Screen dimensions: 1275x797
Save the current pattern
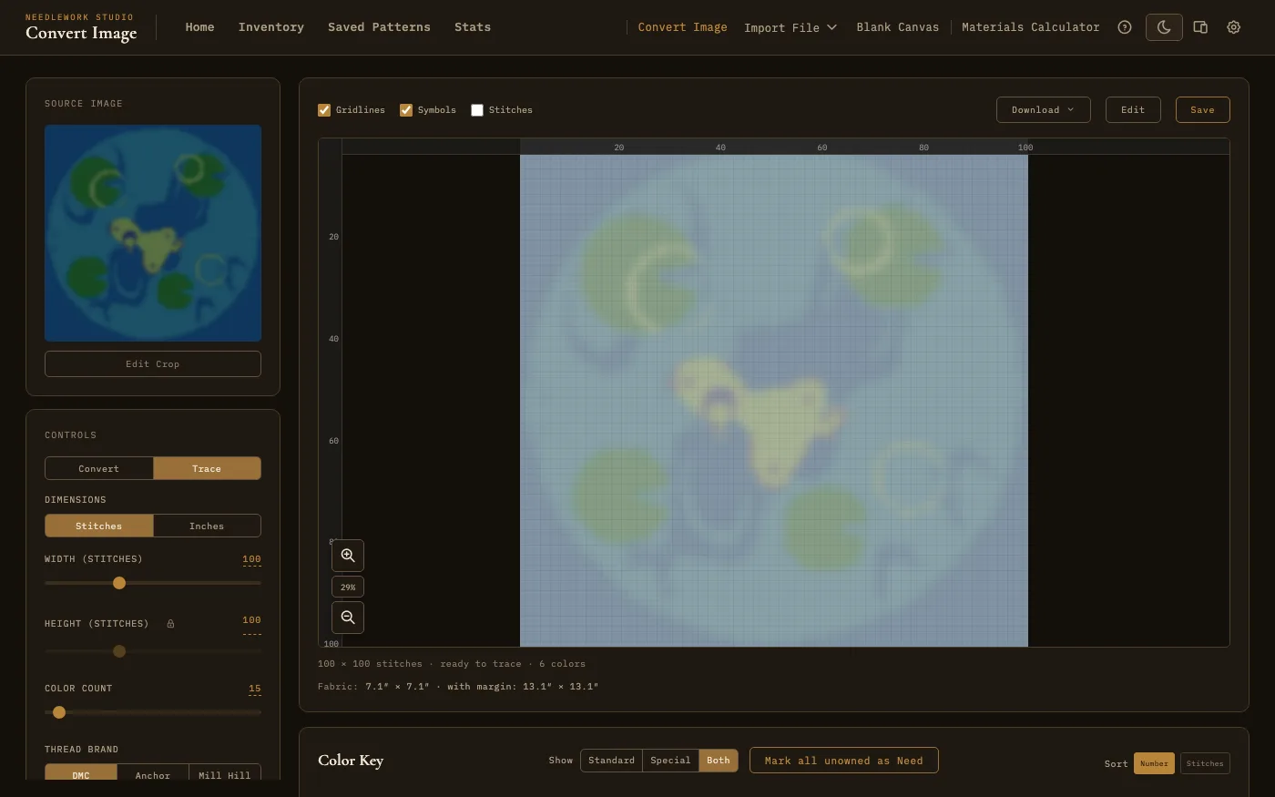[x=1202, y=110]
